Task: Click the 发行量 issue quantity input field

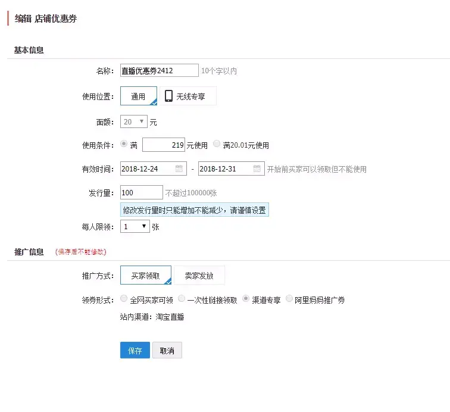Action: 142,192
